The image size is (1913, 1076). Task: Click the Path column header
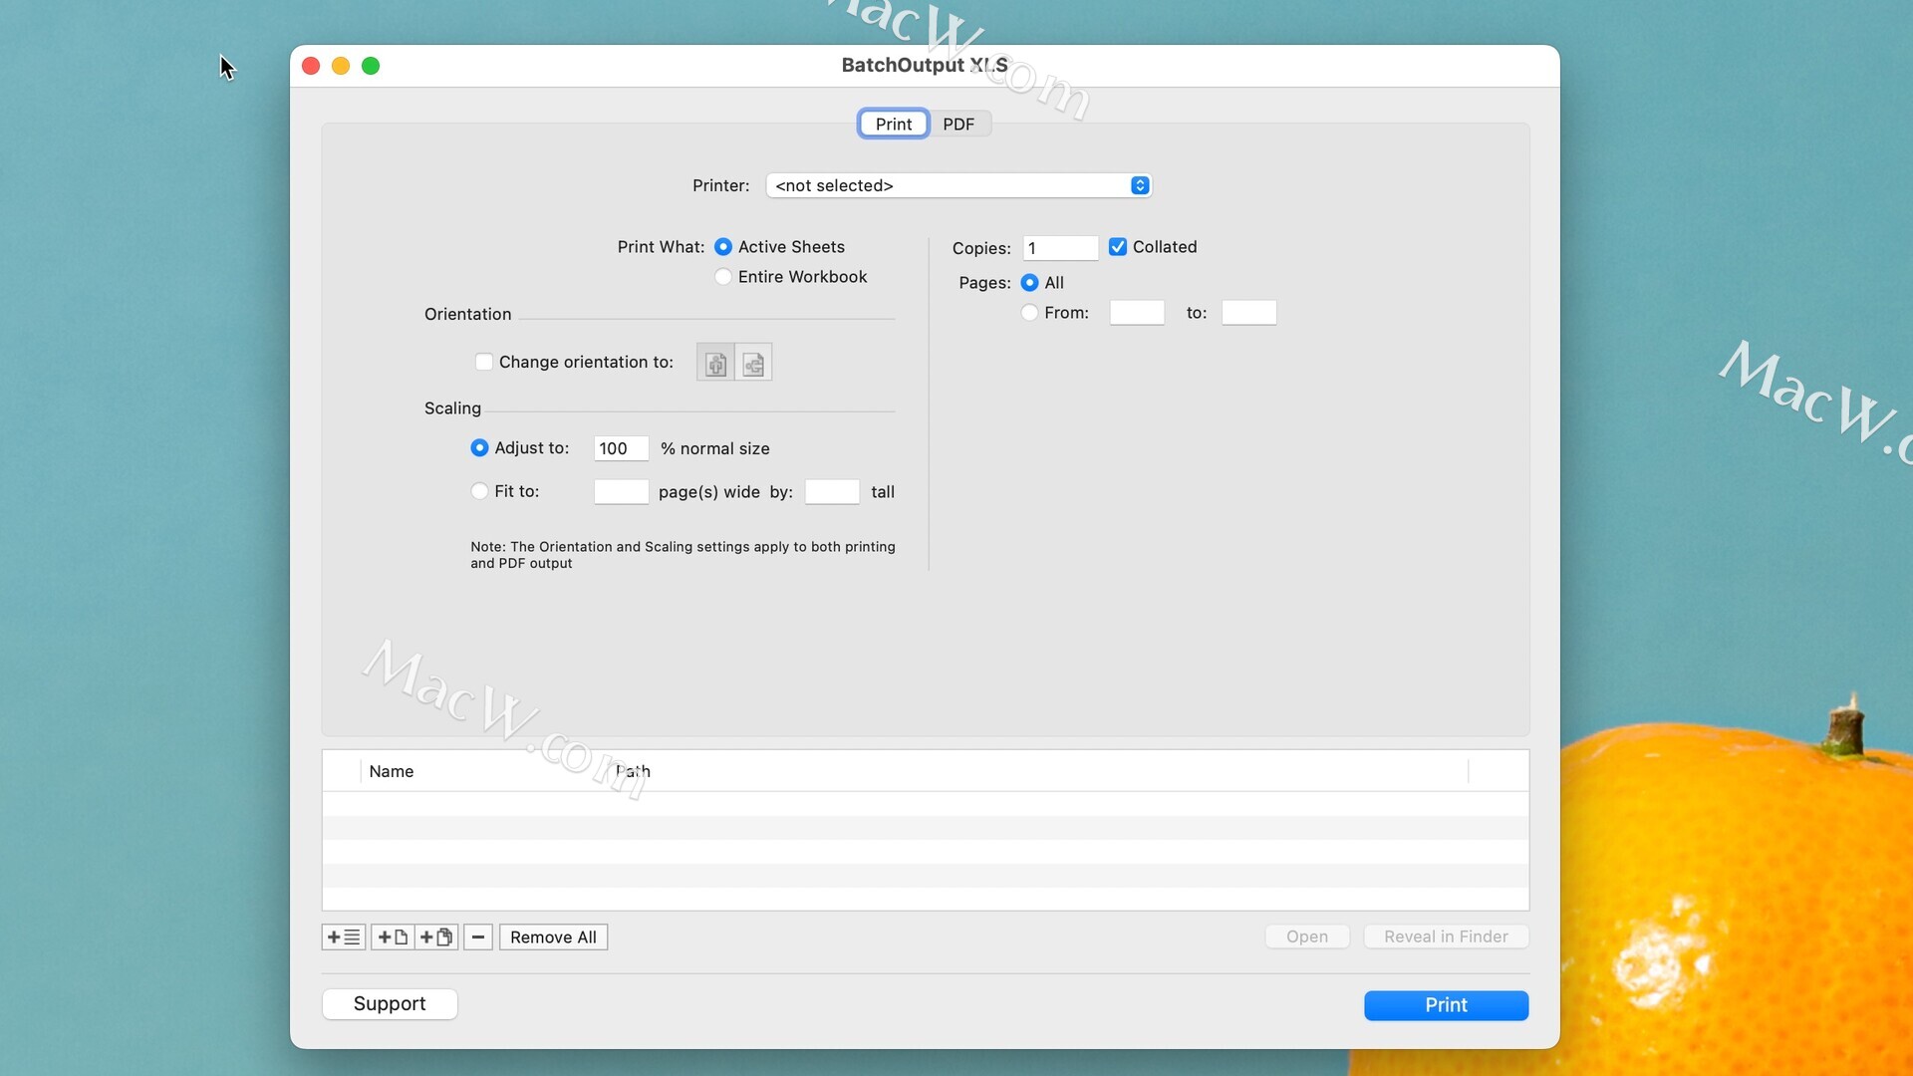[633, 771]
